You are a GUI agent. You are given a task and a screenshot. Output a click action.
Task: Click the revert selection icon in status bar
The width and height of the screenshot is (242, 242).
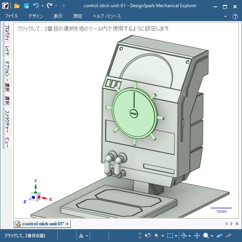[x=148, y=236]
